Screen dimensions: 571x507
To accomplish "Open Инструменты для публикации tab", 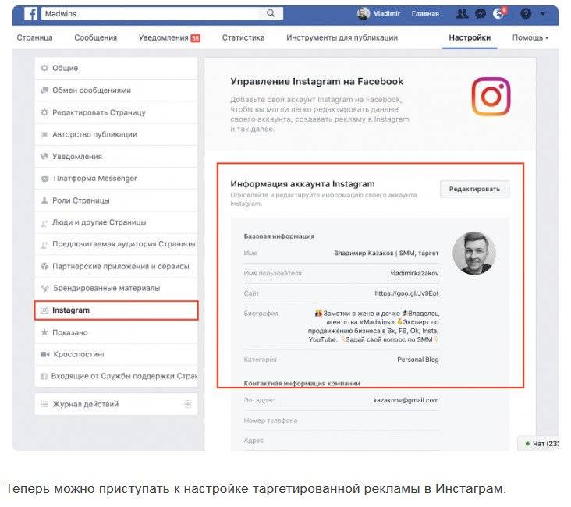I will (342, 37).
